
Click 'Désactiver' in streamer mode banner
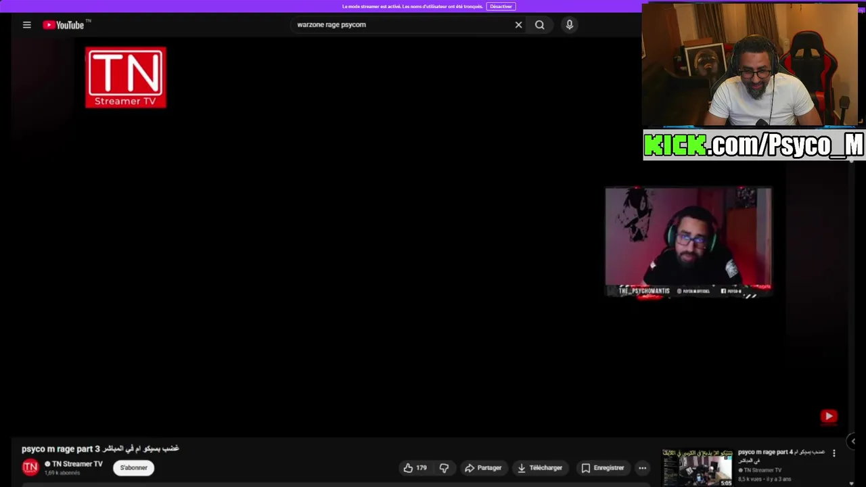(x=501, y=6)
